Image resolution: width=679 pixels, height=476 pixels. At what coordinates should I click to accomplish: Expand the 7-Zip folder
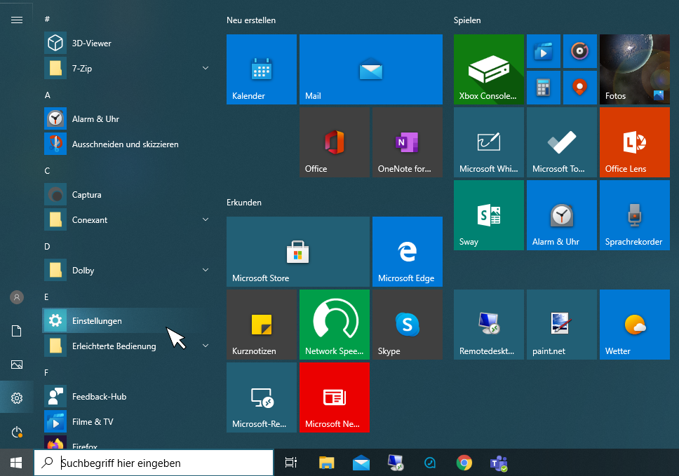click(x=206, y=68)
